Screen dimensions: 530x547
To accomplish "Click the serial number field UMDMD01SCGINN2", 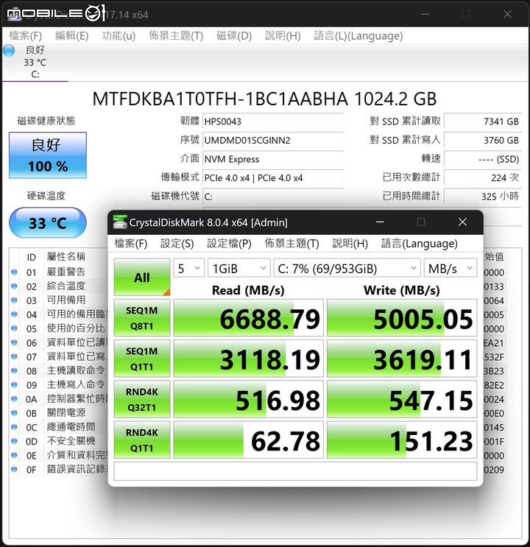I will [273, 140].
